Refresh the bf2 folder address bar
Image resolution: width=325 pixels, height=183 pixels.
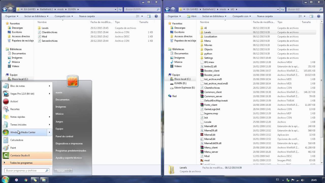coord(283,9)
